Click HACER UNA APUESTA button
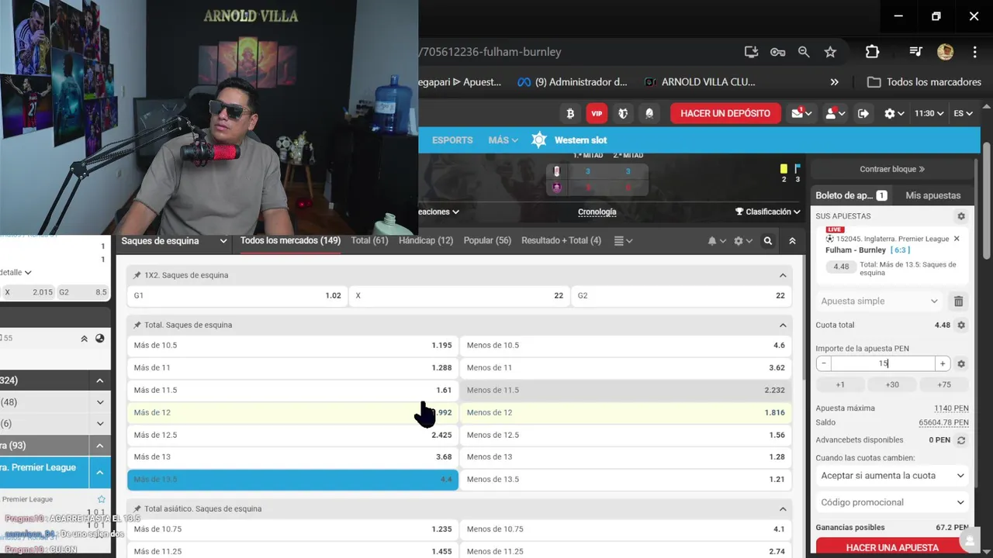Image resolution: width=993 pixels, height=558 pixels. 892,547
